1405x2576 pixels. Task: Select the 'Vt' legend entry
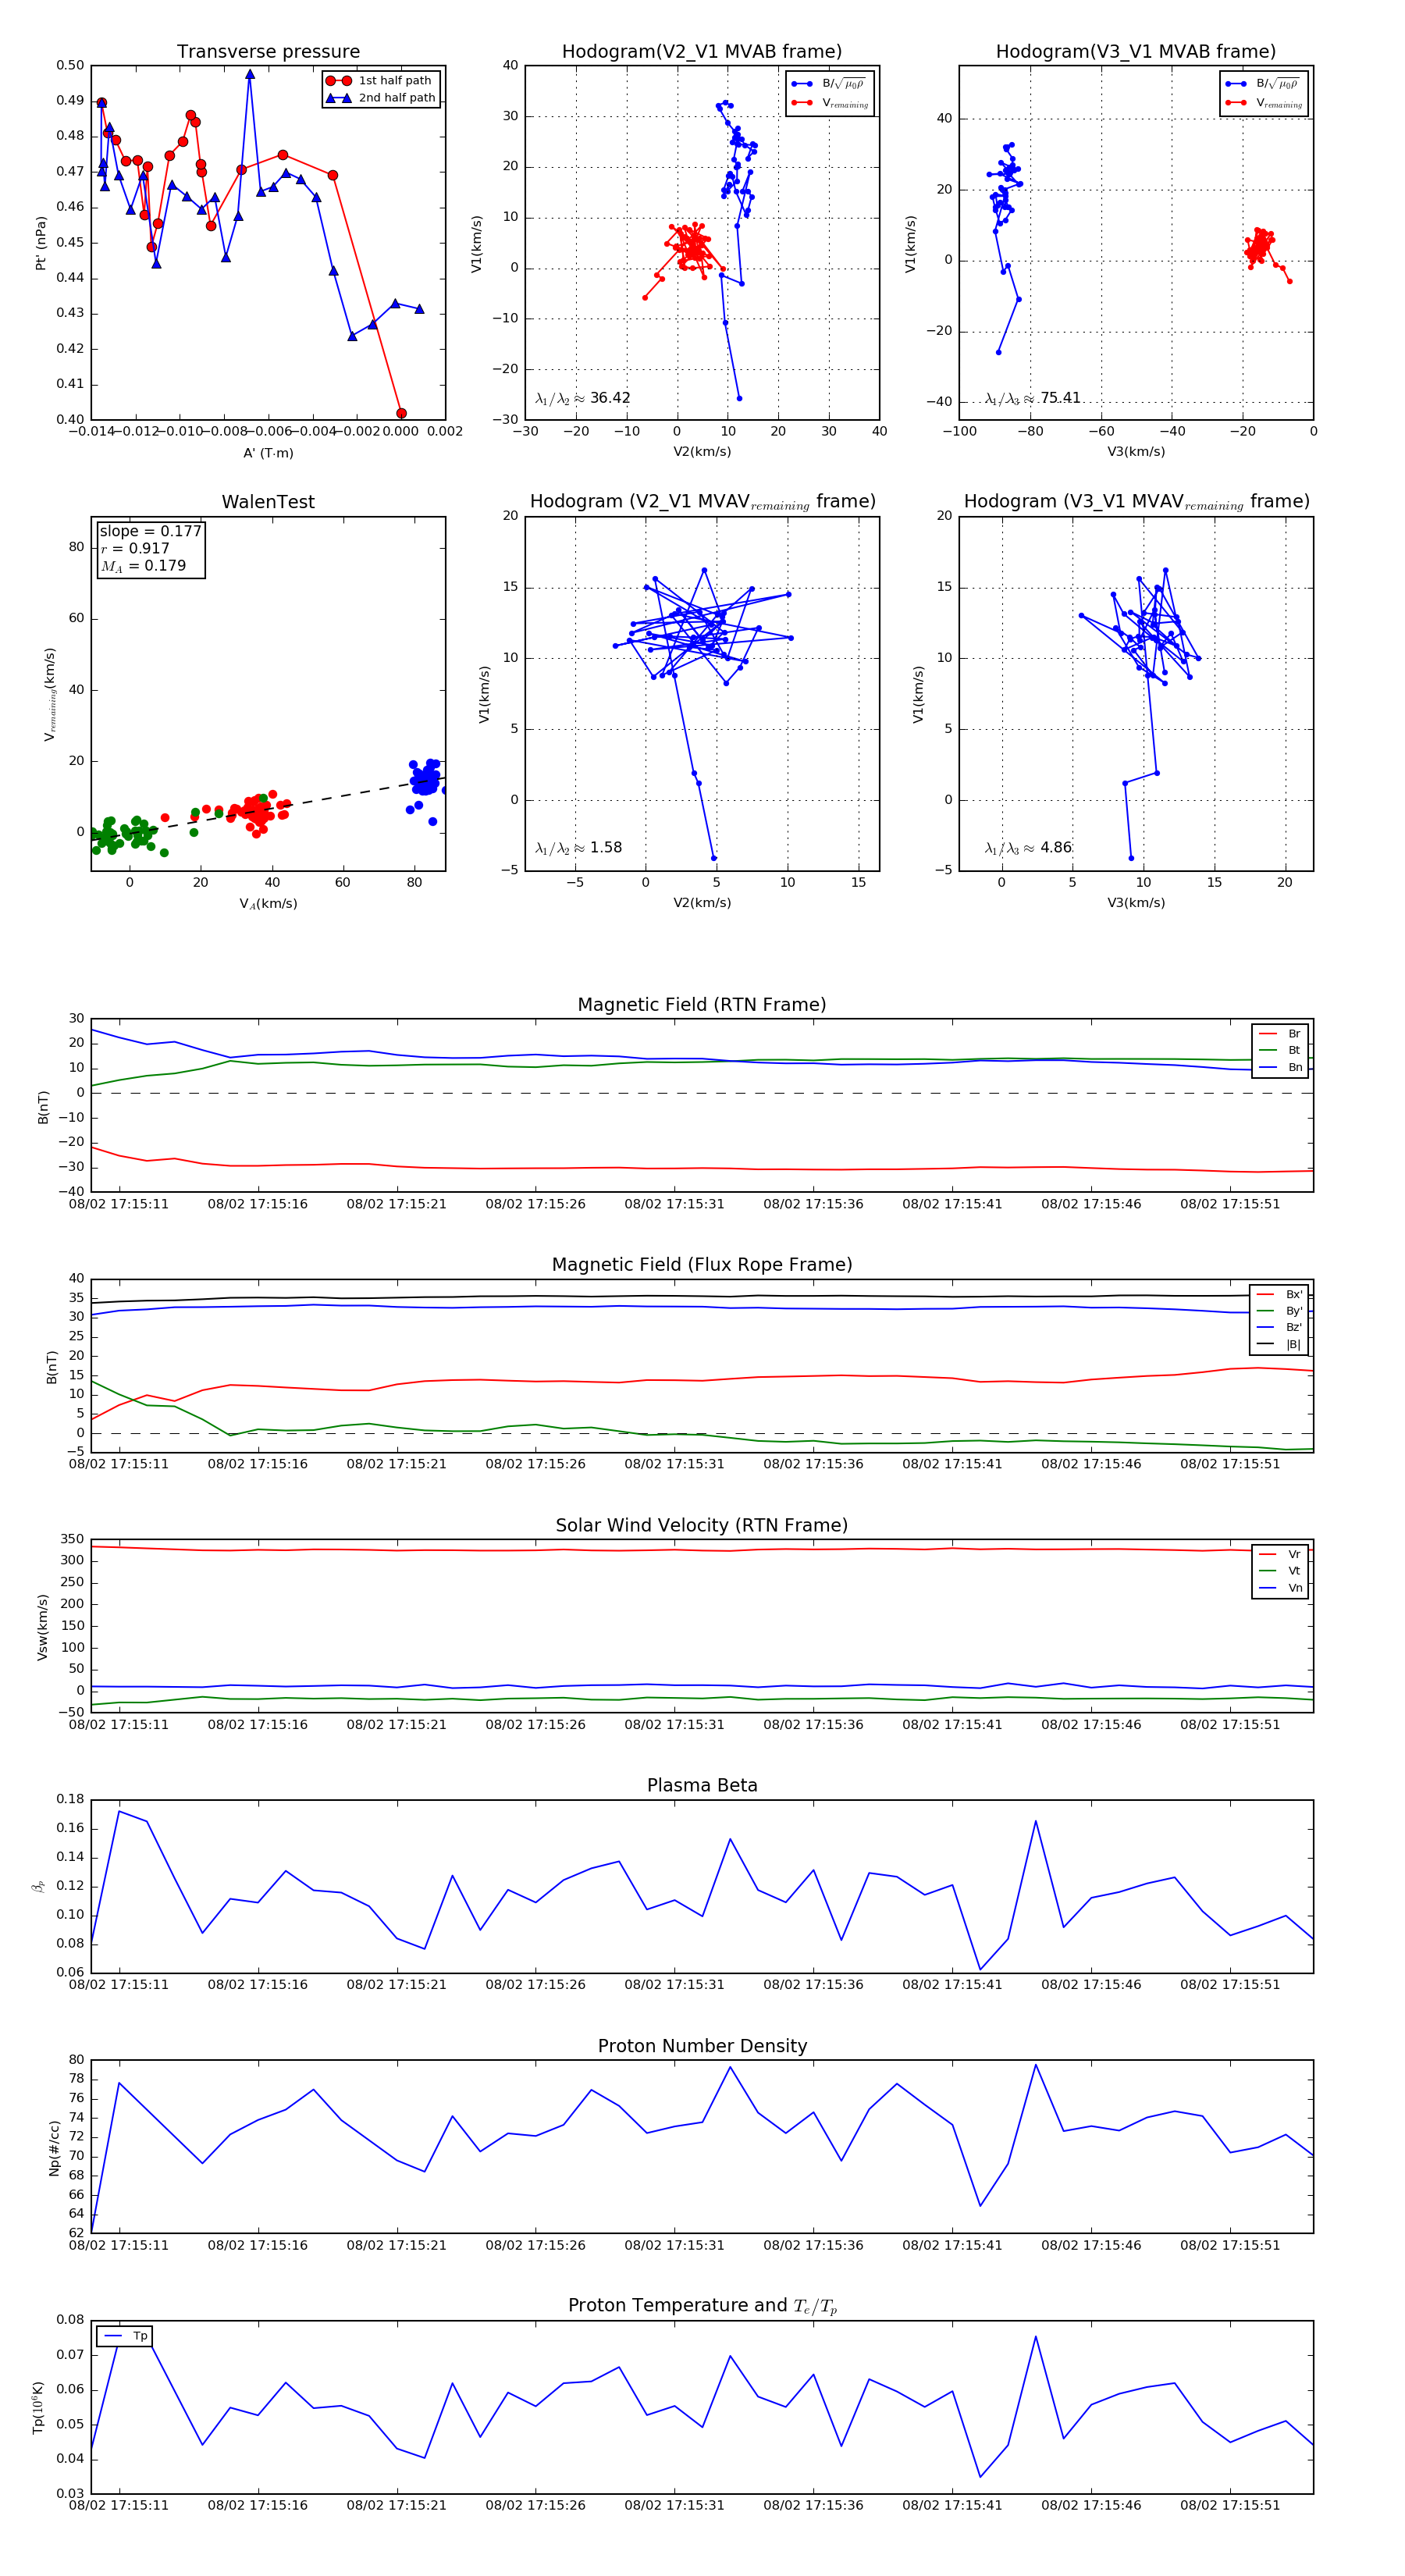click(x=1280, y=1571)
